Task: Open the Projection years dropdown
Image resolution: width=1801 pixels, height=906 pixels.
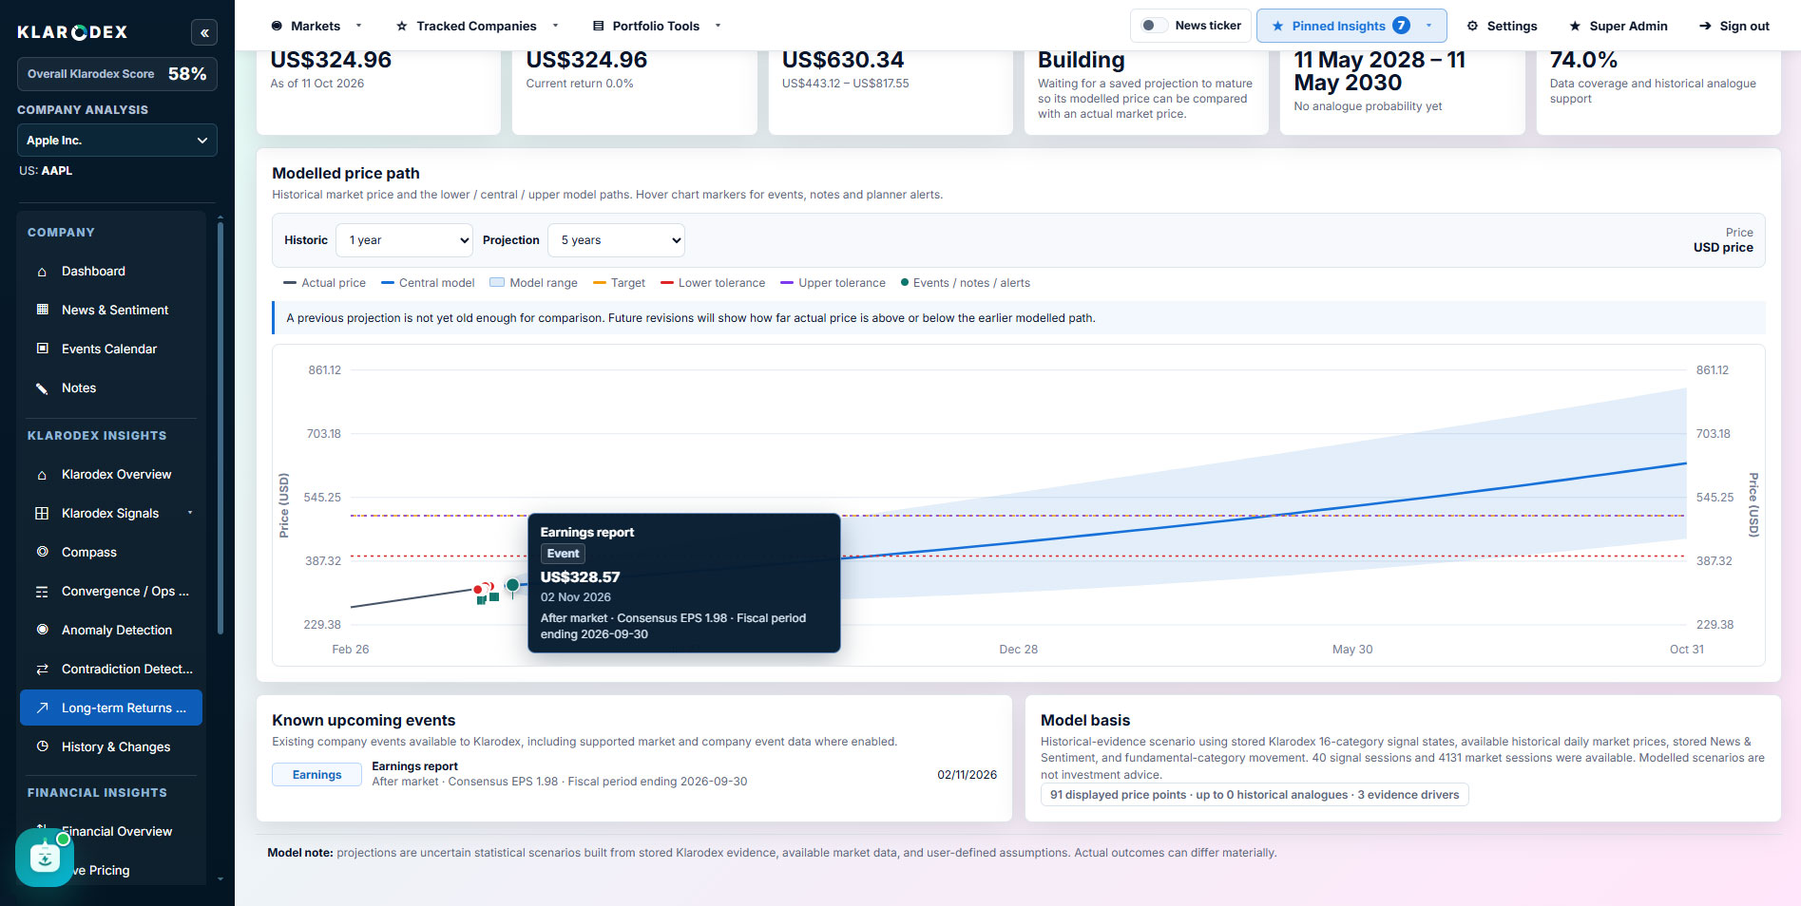Action: coord(616,240)
